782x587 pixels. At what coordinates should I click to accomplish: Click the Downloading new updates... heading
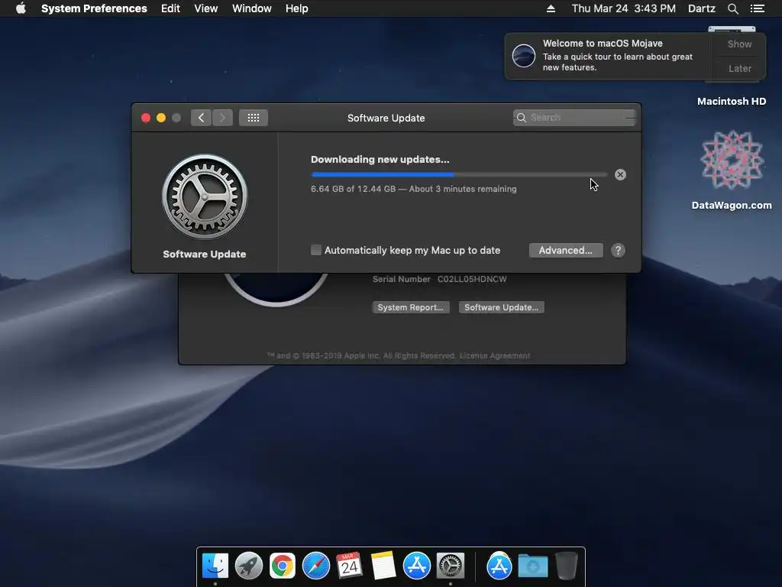[x=380, y=159]
